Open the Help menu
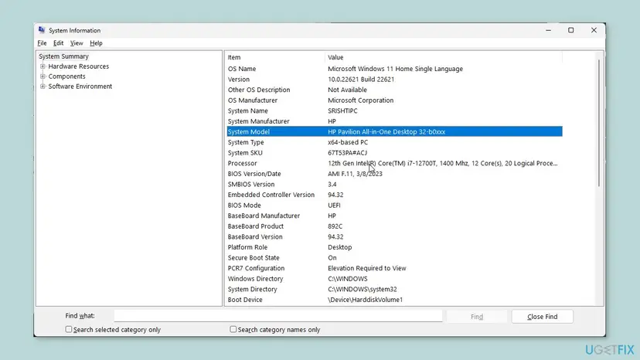Viewport: 640px width, 360px height. point(96,42)
